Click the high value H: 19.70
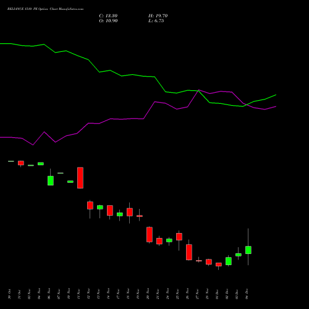 158,16
